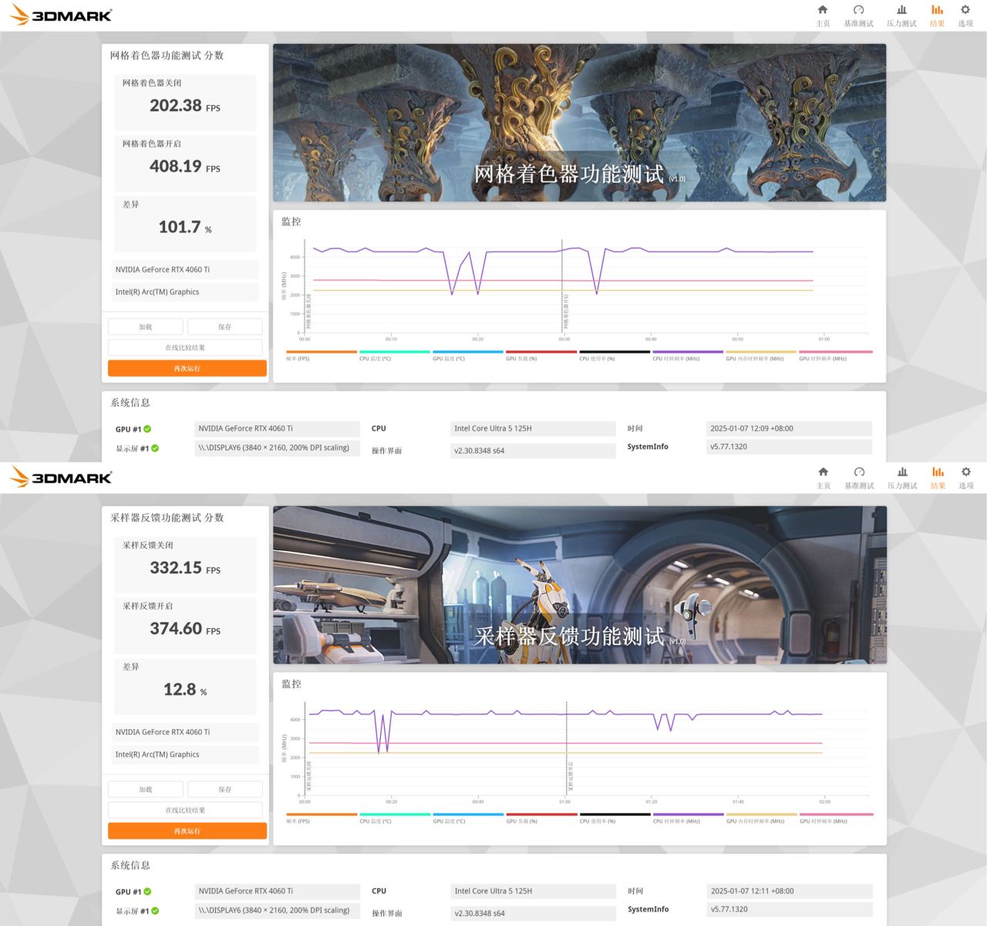Go to 主页 home in mesh shader window
Viewport: 987px width, 926px height.
[x=823, y=15]
